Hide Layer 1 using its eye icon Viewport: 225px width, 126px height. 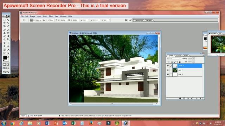pos(168,70)
